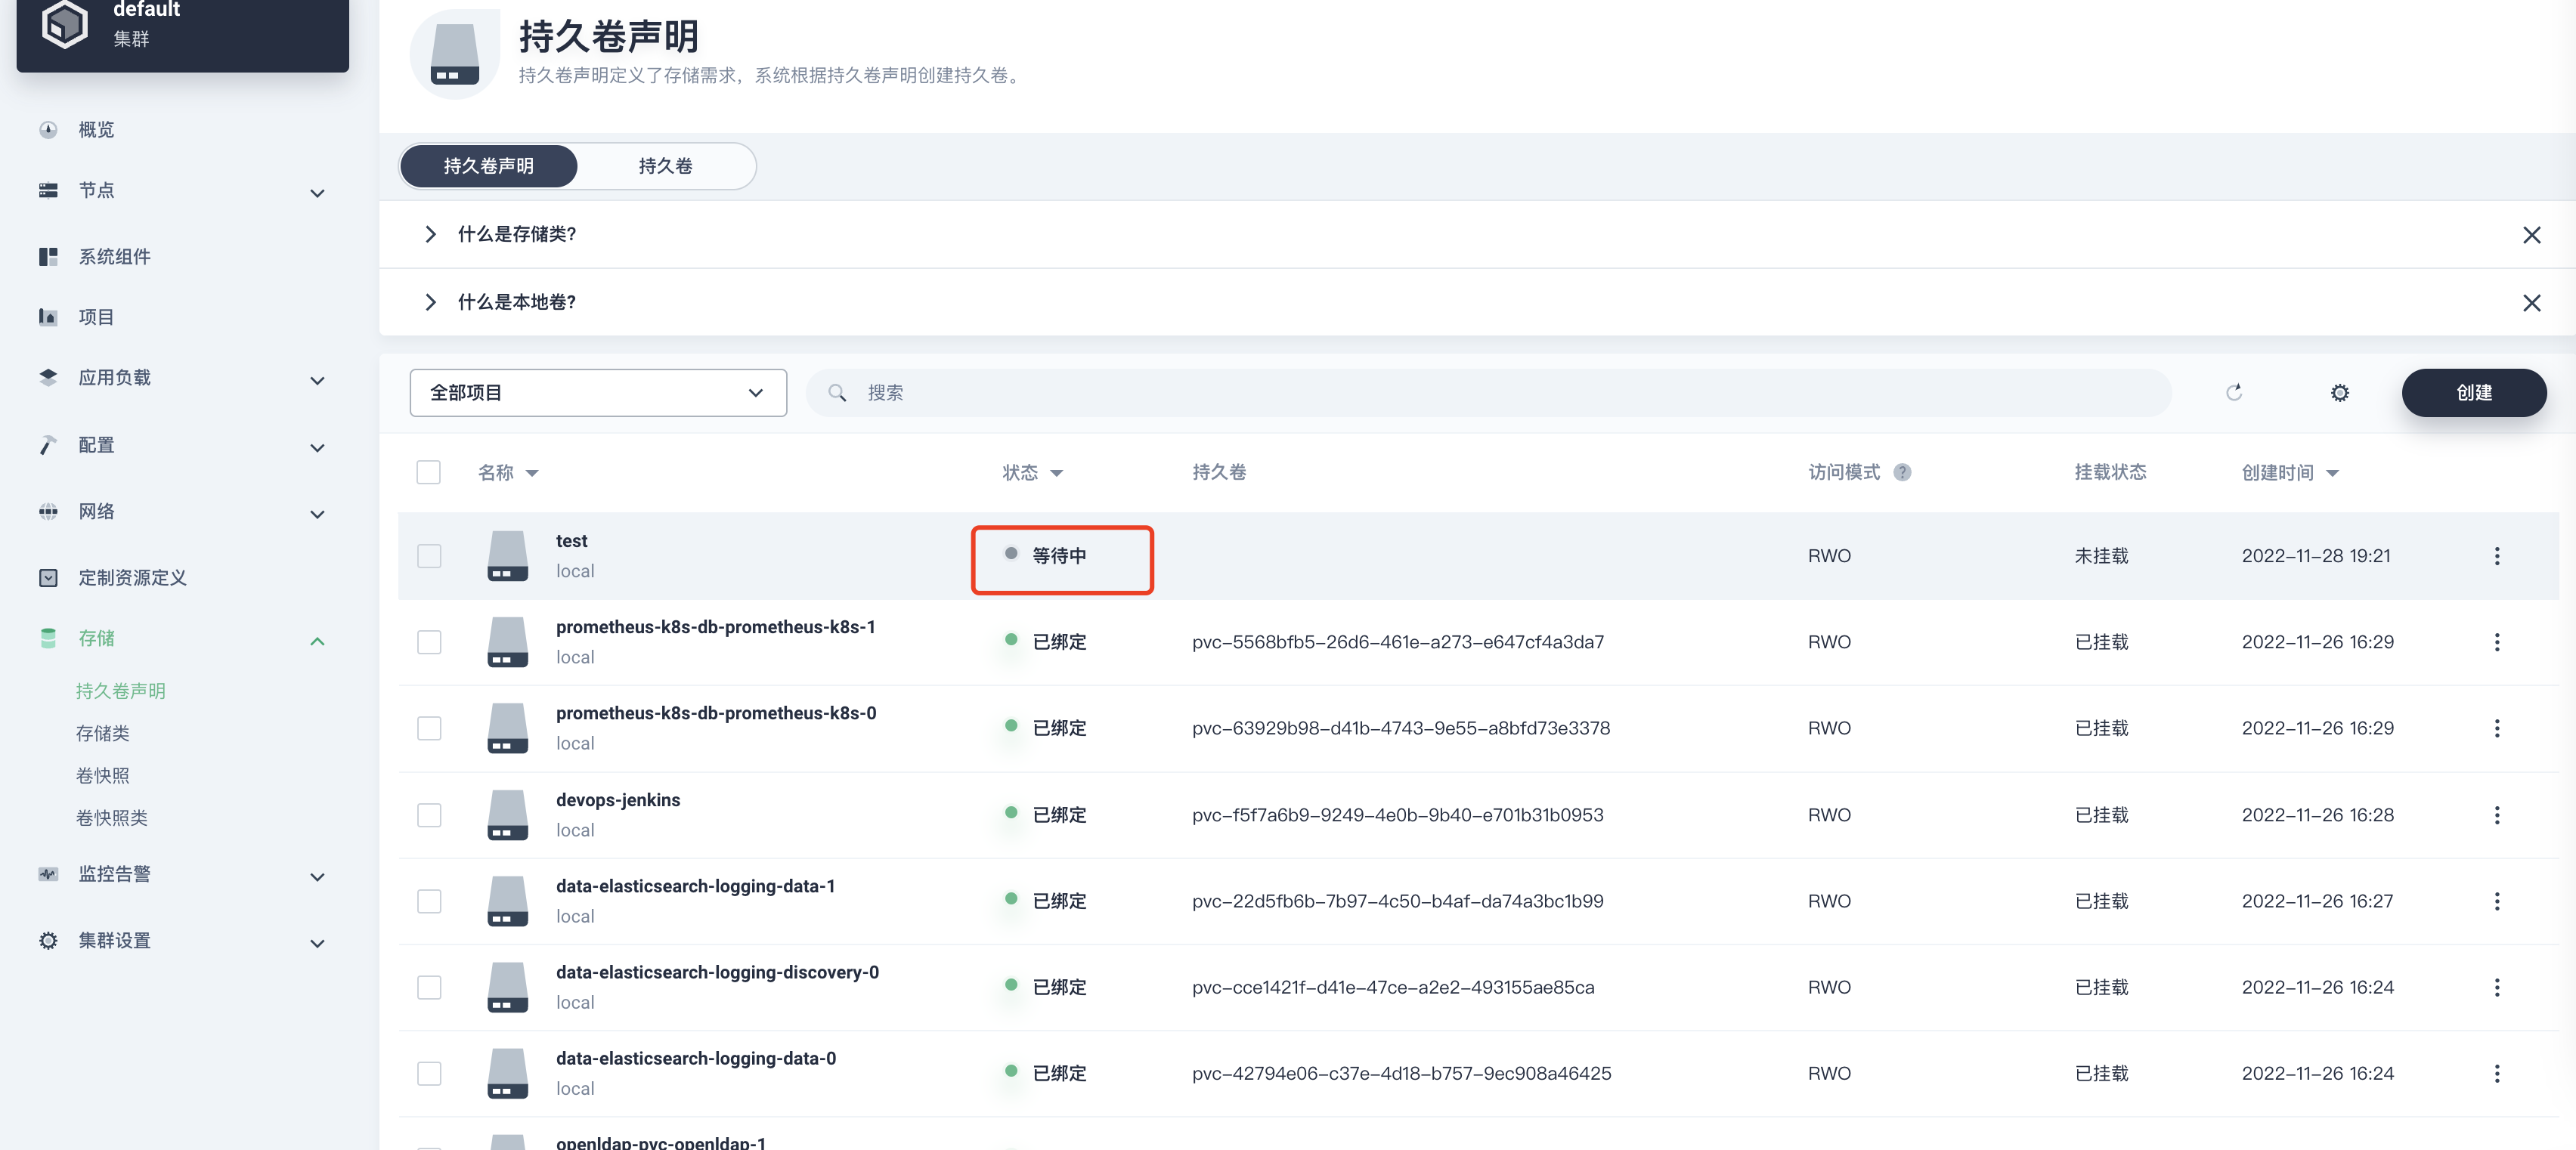Click the 概览 overview sidebar icon
This screenshot has width=2576, height=1150.
coord(48,130)
